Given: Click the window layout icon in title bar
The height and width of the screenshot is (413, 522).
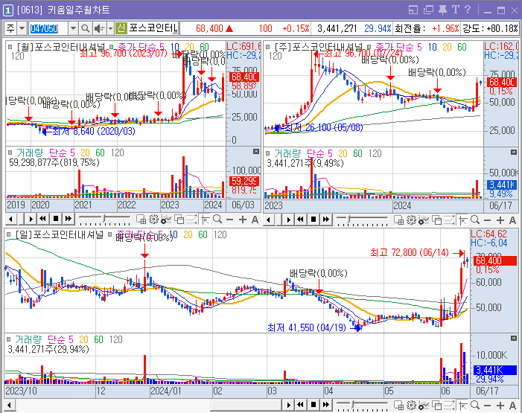Looking at the screenshot, I should click(x=413, y=10).
